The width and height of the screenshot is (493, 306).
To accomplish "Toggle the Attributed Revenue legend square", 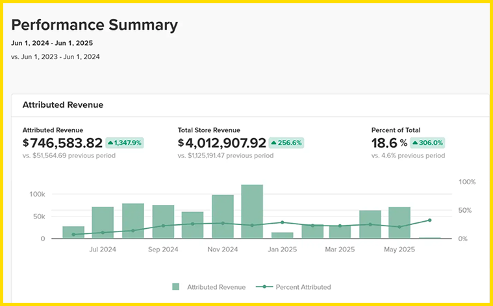I will [176, 287].
